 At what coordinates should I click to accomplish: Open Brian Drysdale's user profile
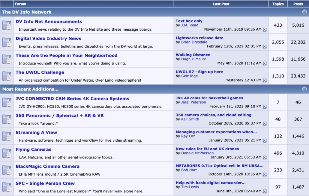pos(194,42)
